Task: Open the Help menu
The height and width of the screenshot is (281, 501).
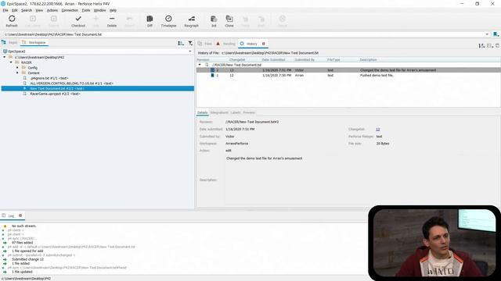Action: (113, 10)
